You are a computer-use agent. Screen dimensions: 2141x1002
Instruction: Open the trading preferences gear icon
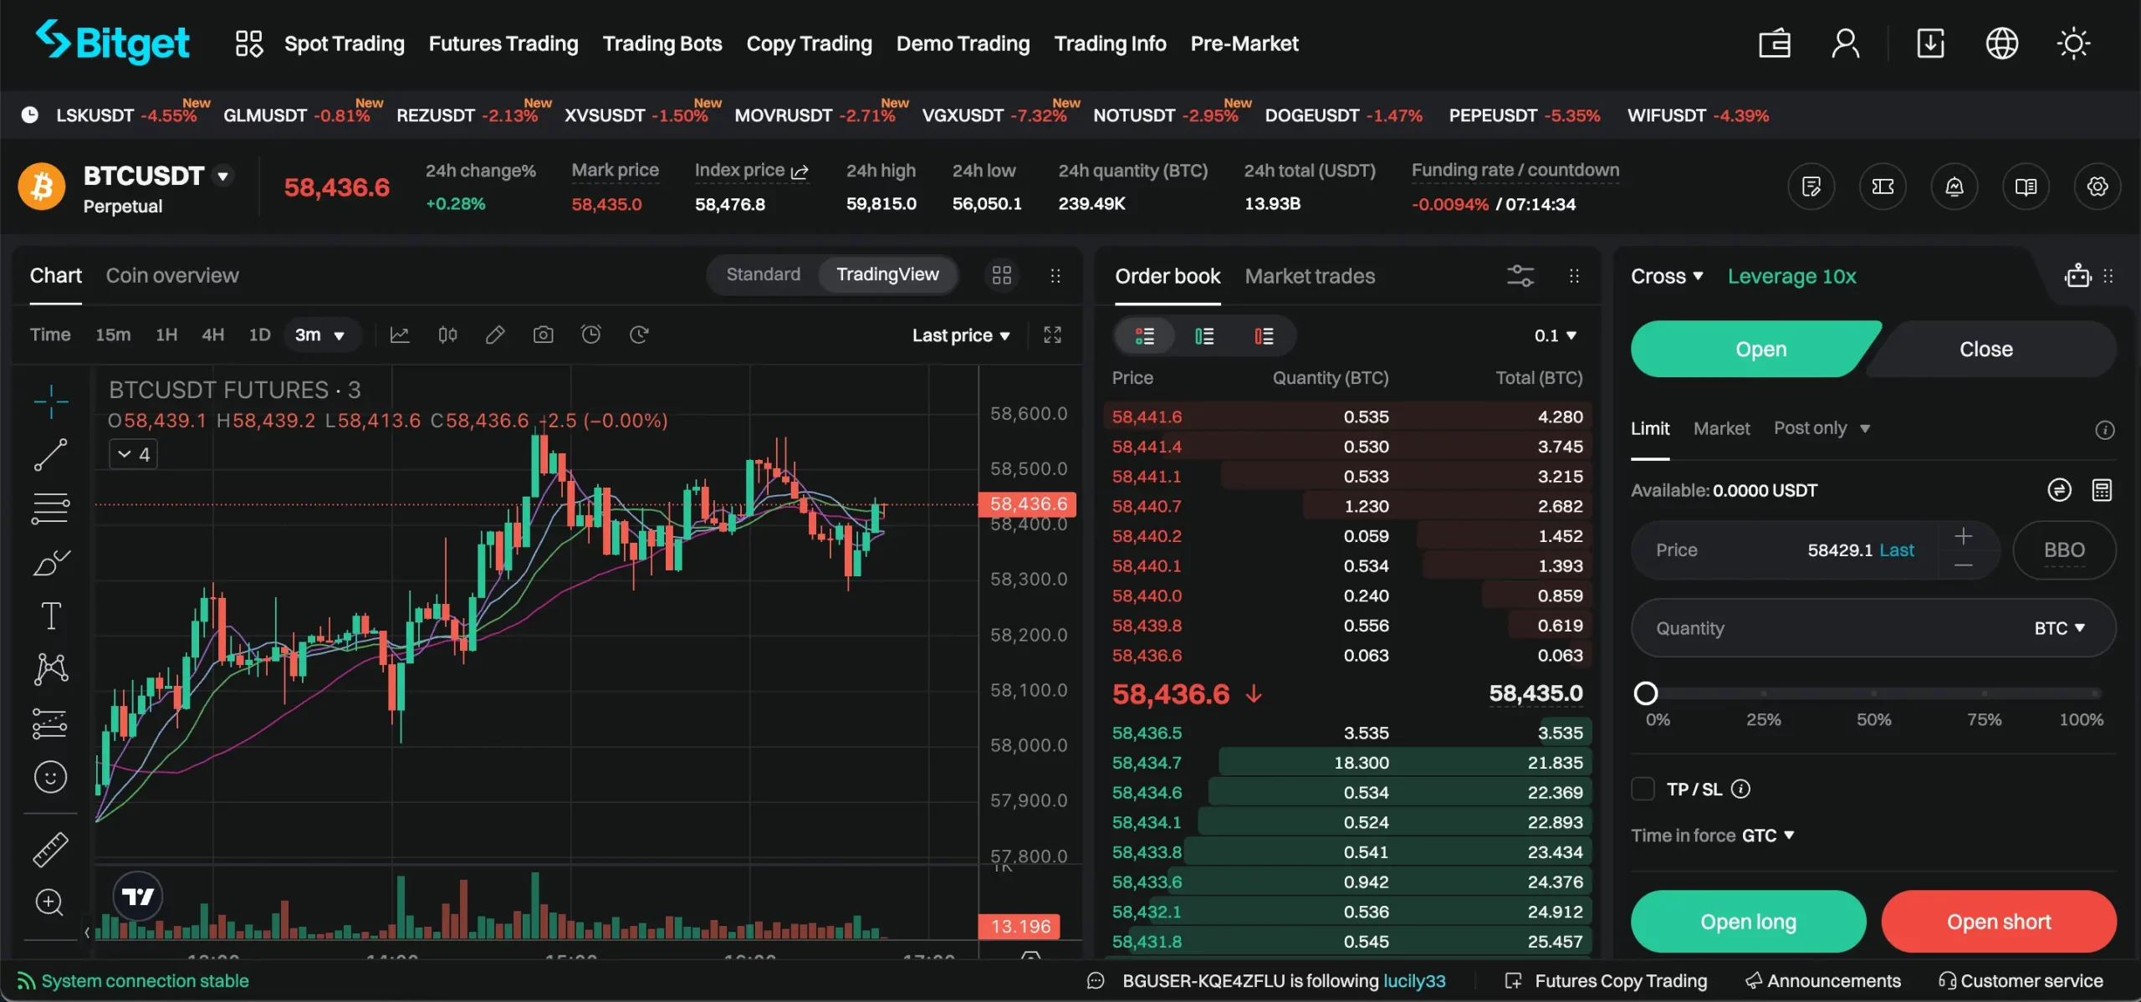2097,187
